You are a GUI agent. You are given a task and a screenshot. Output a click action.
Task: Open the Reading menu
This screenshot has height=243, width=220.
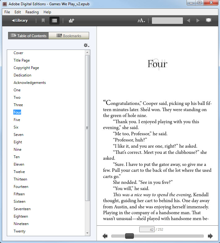coord(32,12)
